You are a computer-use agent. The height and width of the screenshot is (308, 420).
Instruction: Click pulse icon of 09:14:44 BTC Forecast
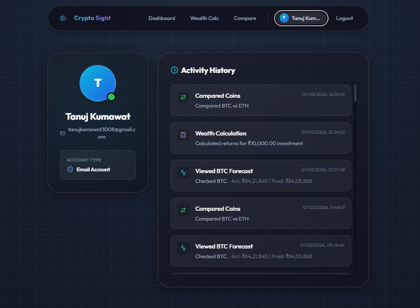pos(183,248)
